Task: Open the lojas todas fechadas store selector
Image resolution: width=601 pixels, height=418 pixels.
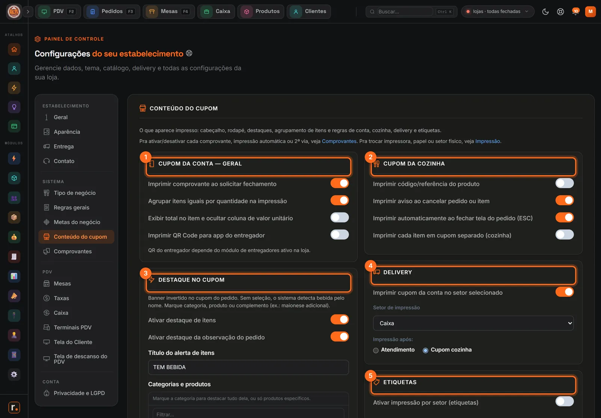Action: (497, 12)
